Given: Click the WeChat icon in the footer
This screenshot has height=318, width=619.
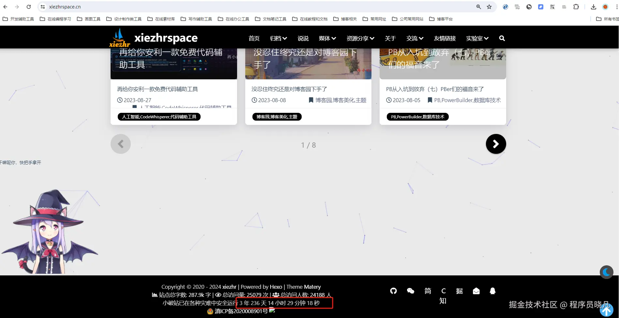Looking at the screenshot, I should click(x=411, y=291).
